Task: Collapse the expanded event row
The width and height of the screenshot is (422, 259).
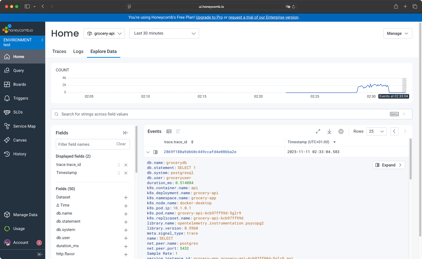Action: [148, 152]
